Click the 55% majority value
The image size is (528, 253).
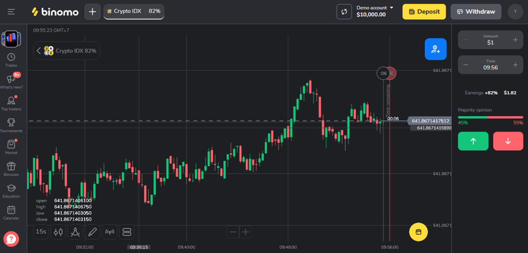(x=518, y=123)
